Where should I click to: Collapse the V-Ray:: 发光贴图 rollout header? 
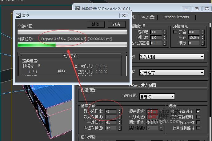(x=142, y=85)
